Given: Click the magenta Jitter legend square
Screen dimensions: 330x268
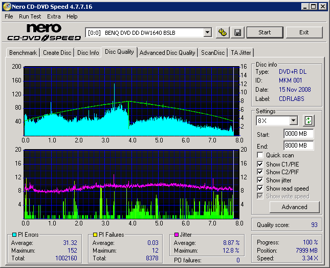Looking at the screenshot, I should tap(176, 235).
